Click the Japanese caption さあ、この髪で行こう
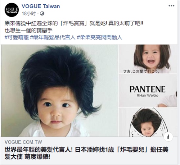The height and width of the screenshot is (165, 180). coord(141,72)
